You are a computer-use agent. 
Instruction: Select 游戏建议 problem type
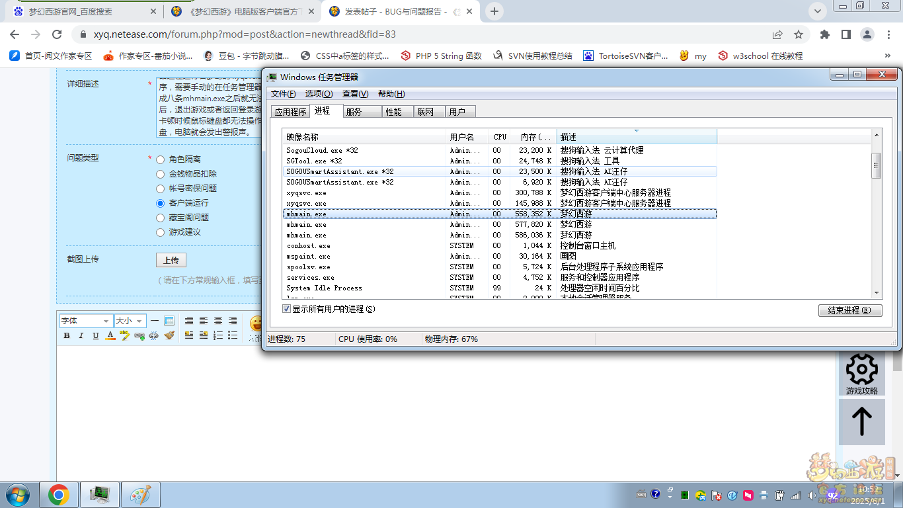coord(160,232)
